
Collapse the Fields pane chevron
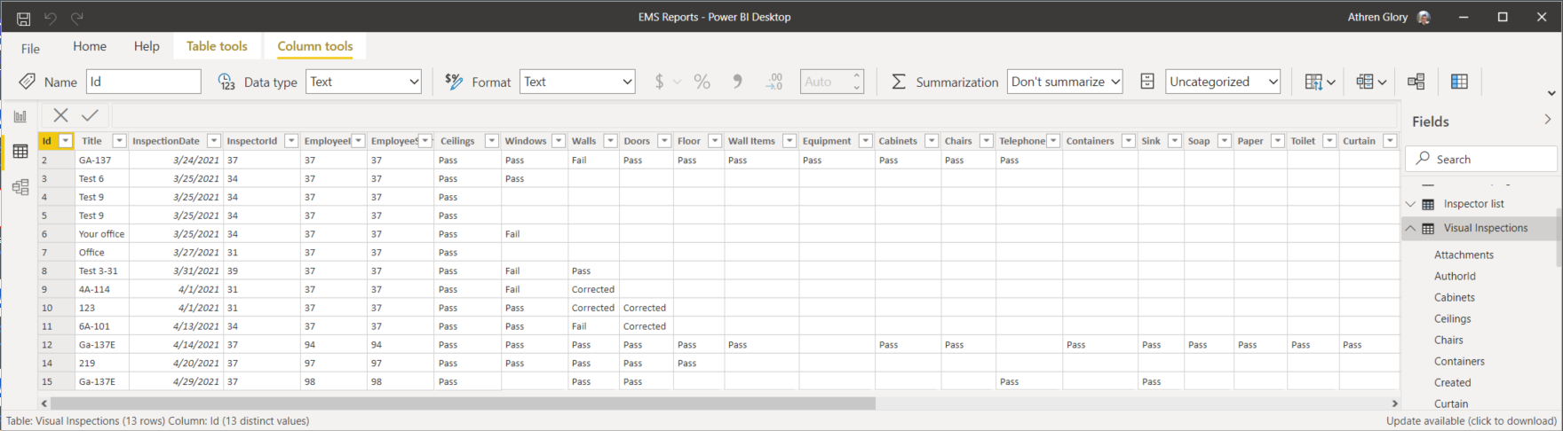coord(1548,120)
